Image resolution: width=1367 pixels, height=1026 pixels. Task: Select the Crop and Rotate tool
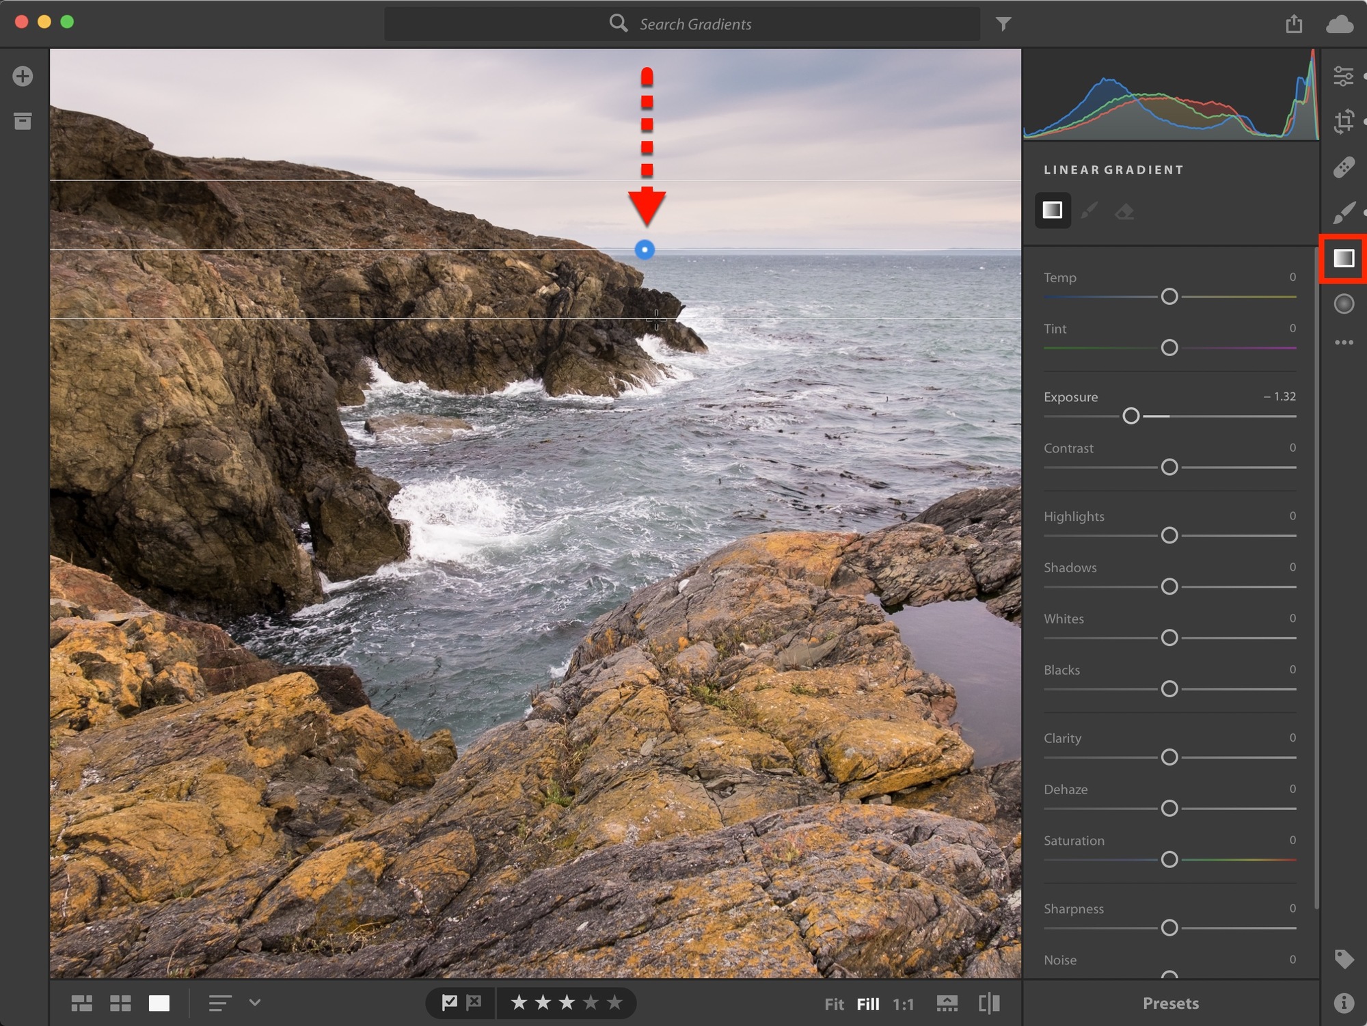(x=1343, y=121)
